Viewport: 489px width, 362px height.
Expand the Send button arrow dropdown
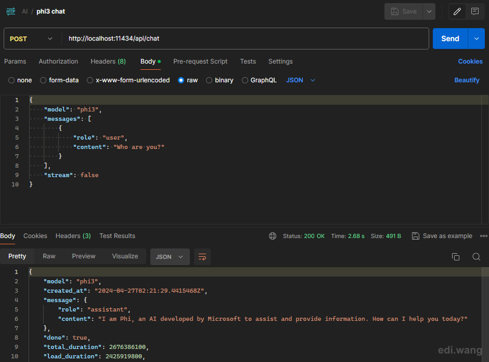tap(476, 39)
